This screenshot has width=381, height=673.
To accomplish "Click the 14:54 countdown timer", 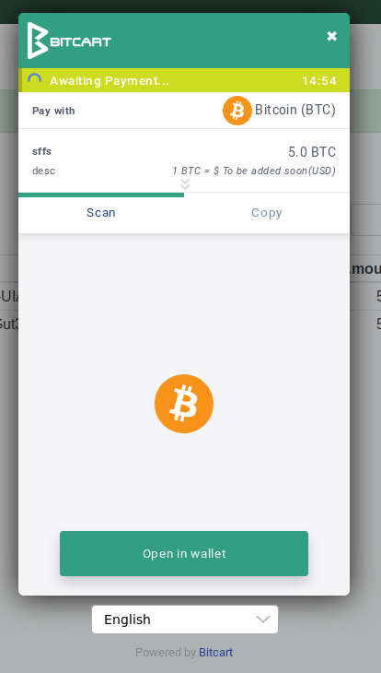I will click(319, 81).
